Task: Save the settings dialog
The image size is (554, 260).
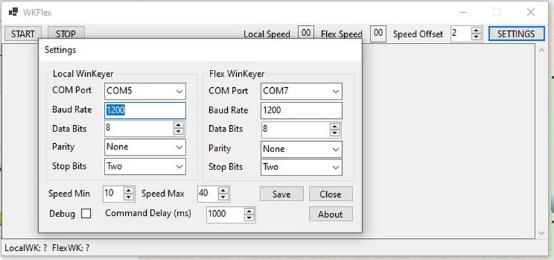Action: click(x=282, y=194)
